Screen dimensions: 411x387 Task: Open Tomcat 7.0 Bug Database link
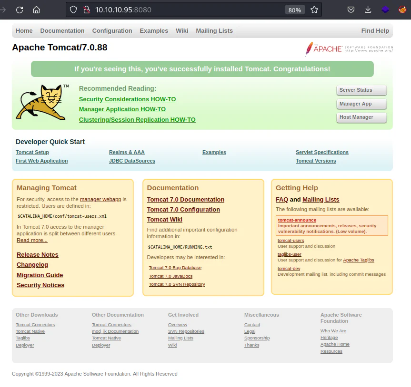coord(175,268)
